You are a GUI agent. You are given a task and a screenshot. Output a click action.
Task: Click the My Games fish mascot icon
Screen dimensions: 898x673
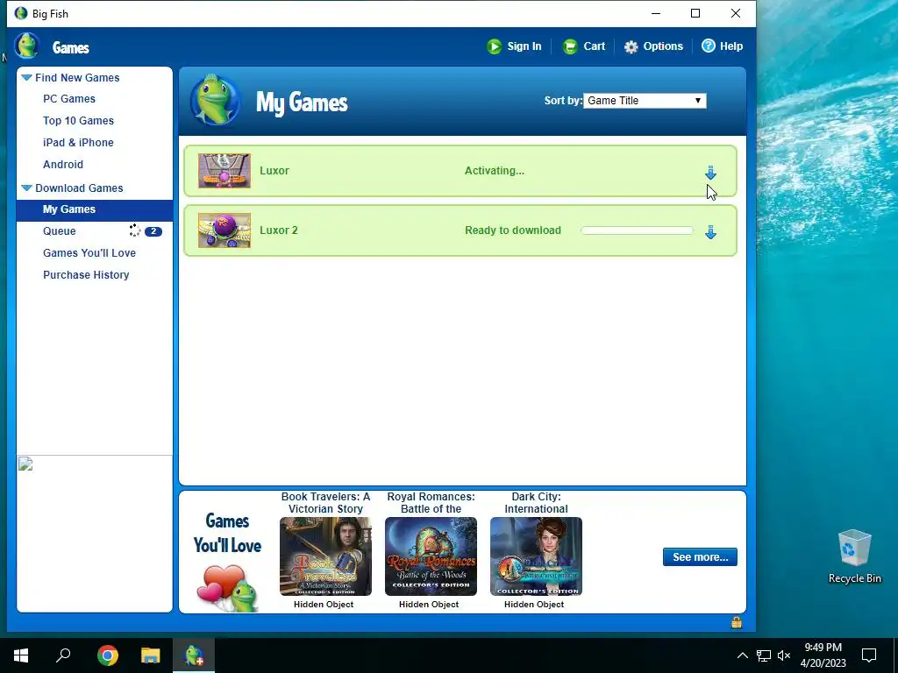216,100
